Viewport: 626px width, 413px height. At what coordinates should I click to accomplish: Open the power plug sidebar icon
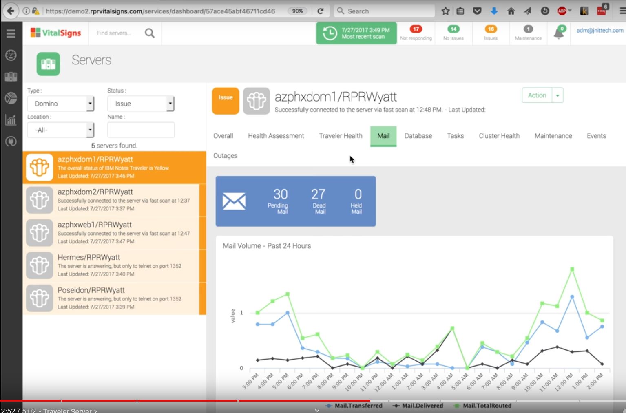tap(11, 141)
